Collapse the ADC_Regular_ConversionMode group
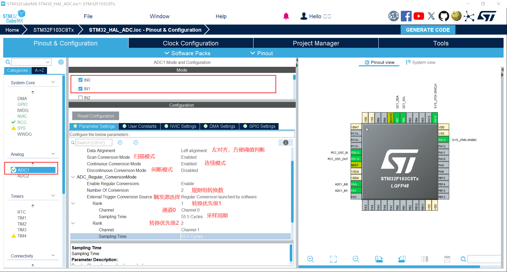507x272 pixels. pos(73,177)
